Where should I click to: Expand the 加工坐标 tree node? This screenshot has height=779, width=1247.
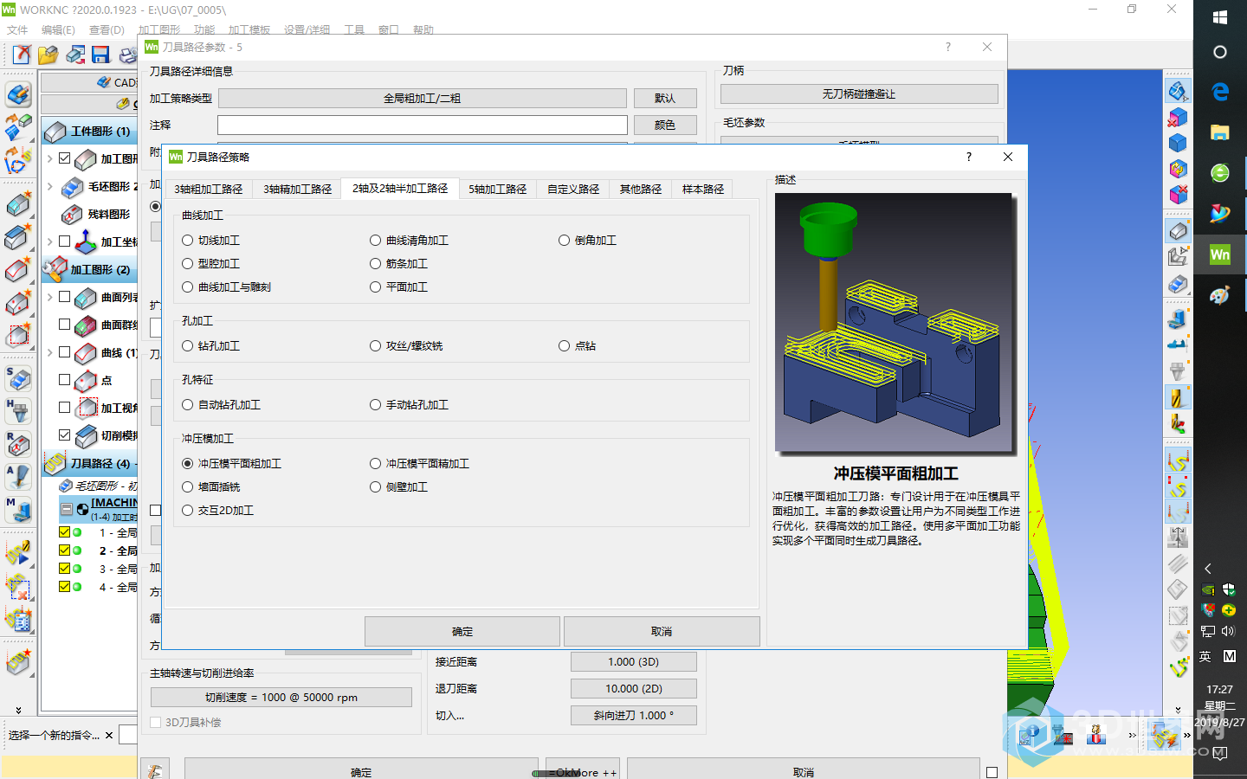pos(49,241)
